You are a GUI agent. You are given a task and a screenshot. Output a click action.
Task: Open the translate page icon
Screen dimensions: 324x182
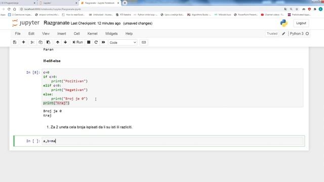[x=286, y=9]
